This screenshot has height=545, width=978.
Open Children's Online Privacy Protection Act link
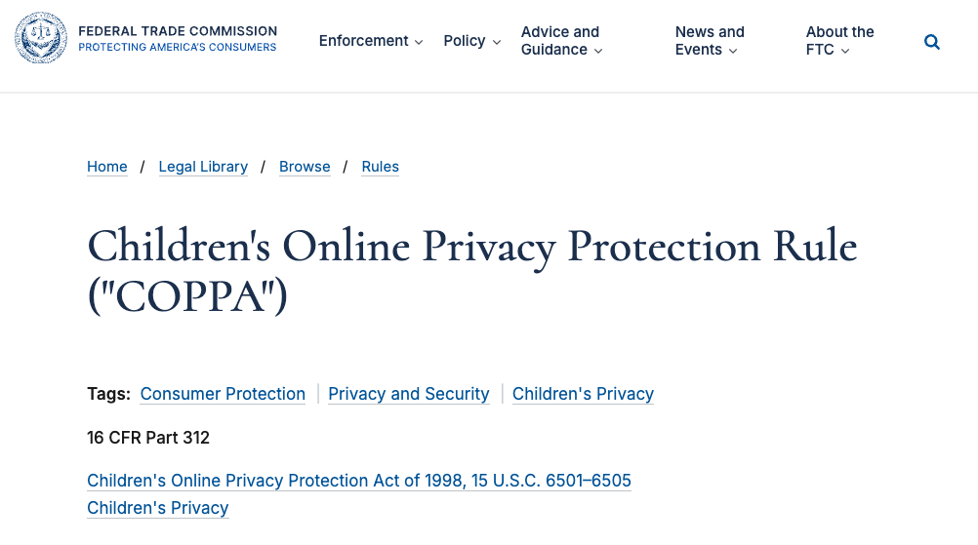click(x=359, y=481)
